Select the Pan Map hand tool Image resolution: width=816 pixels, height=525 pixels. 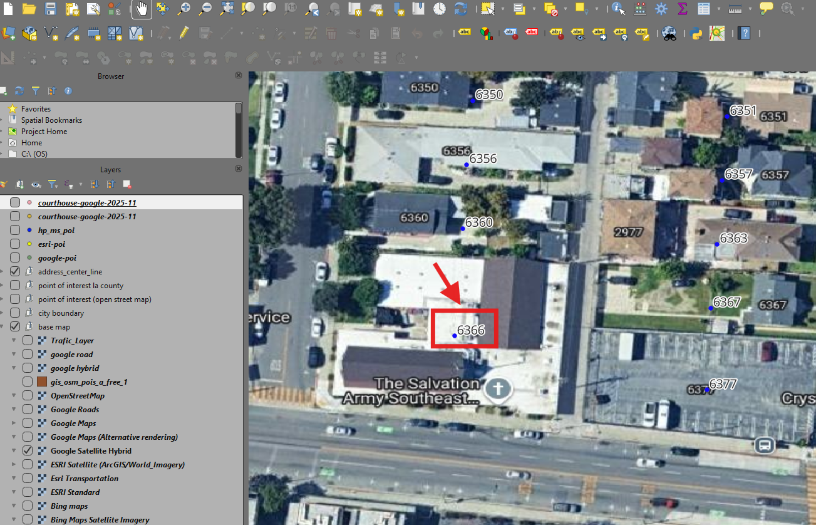pos(142,9)
